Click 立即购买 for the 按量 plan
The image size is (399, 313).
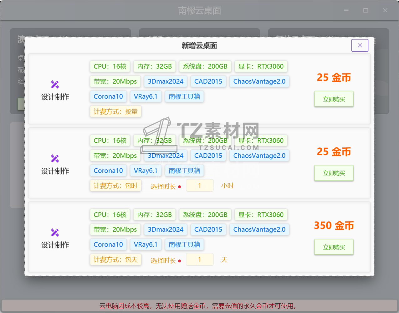[334, 99]
